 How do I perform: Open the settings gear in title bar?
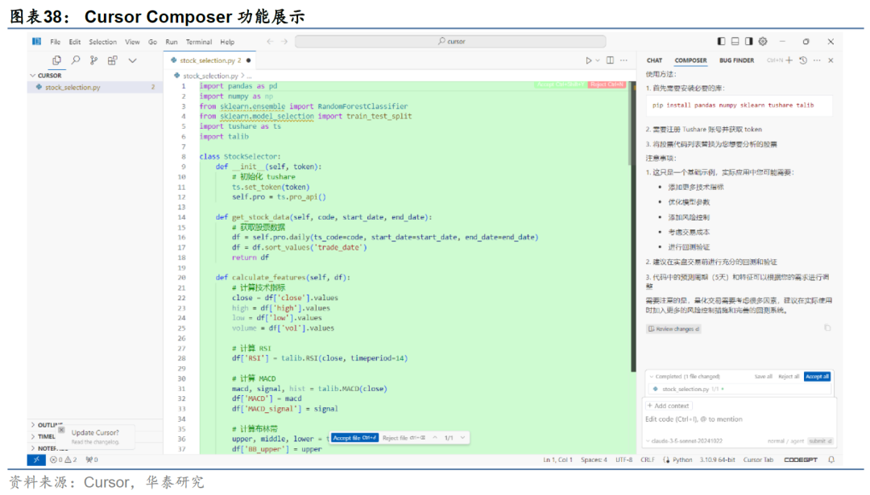(x=763, y=42)
